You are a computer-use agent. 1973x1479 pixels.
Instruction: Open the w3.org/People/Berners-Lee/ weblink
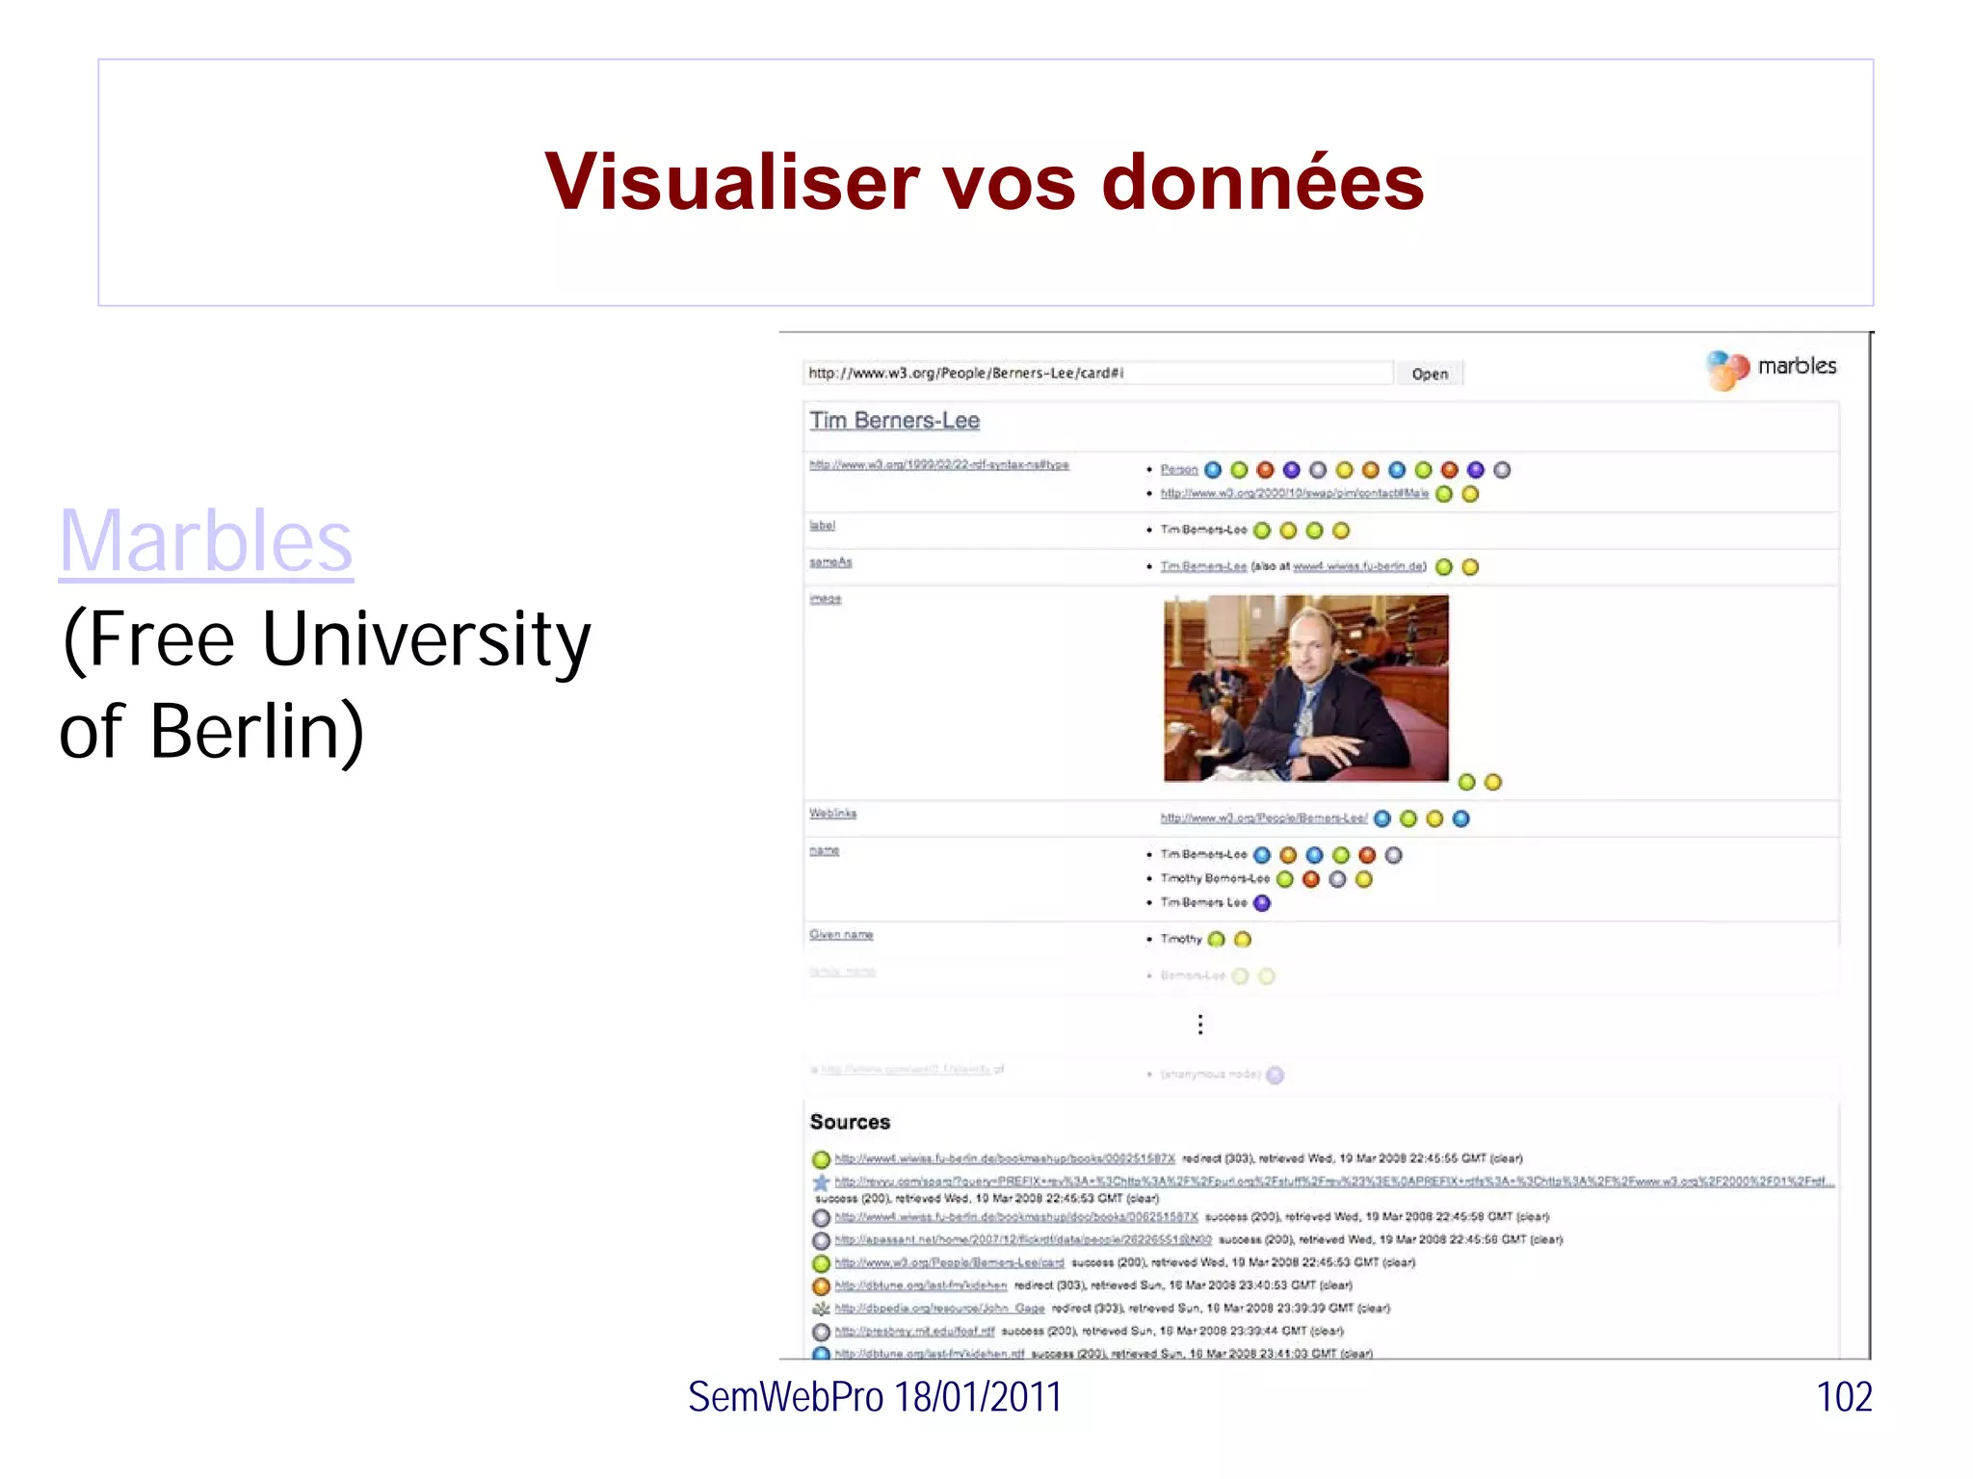[x=1263, y=818]
